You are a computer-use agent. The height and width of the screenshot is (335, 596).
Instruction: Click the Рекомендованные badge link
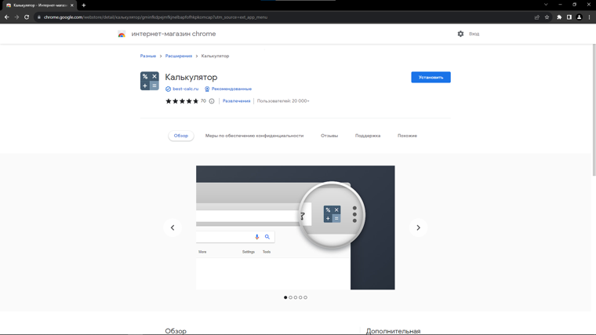tap(231, 89)
